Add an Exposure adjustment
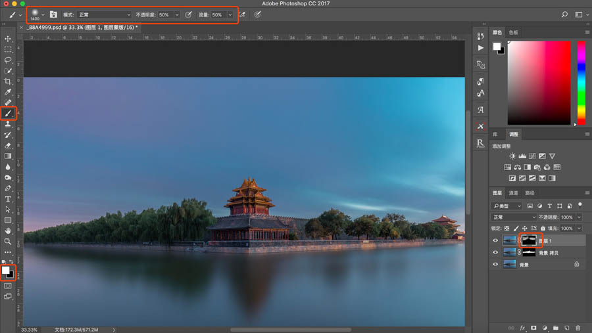 [x=542, y=156]
